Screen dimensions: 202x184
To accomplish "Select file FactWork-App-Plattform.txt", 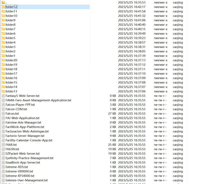I will point(25,127).
